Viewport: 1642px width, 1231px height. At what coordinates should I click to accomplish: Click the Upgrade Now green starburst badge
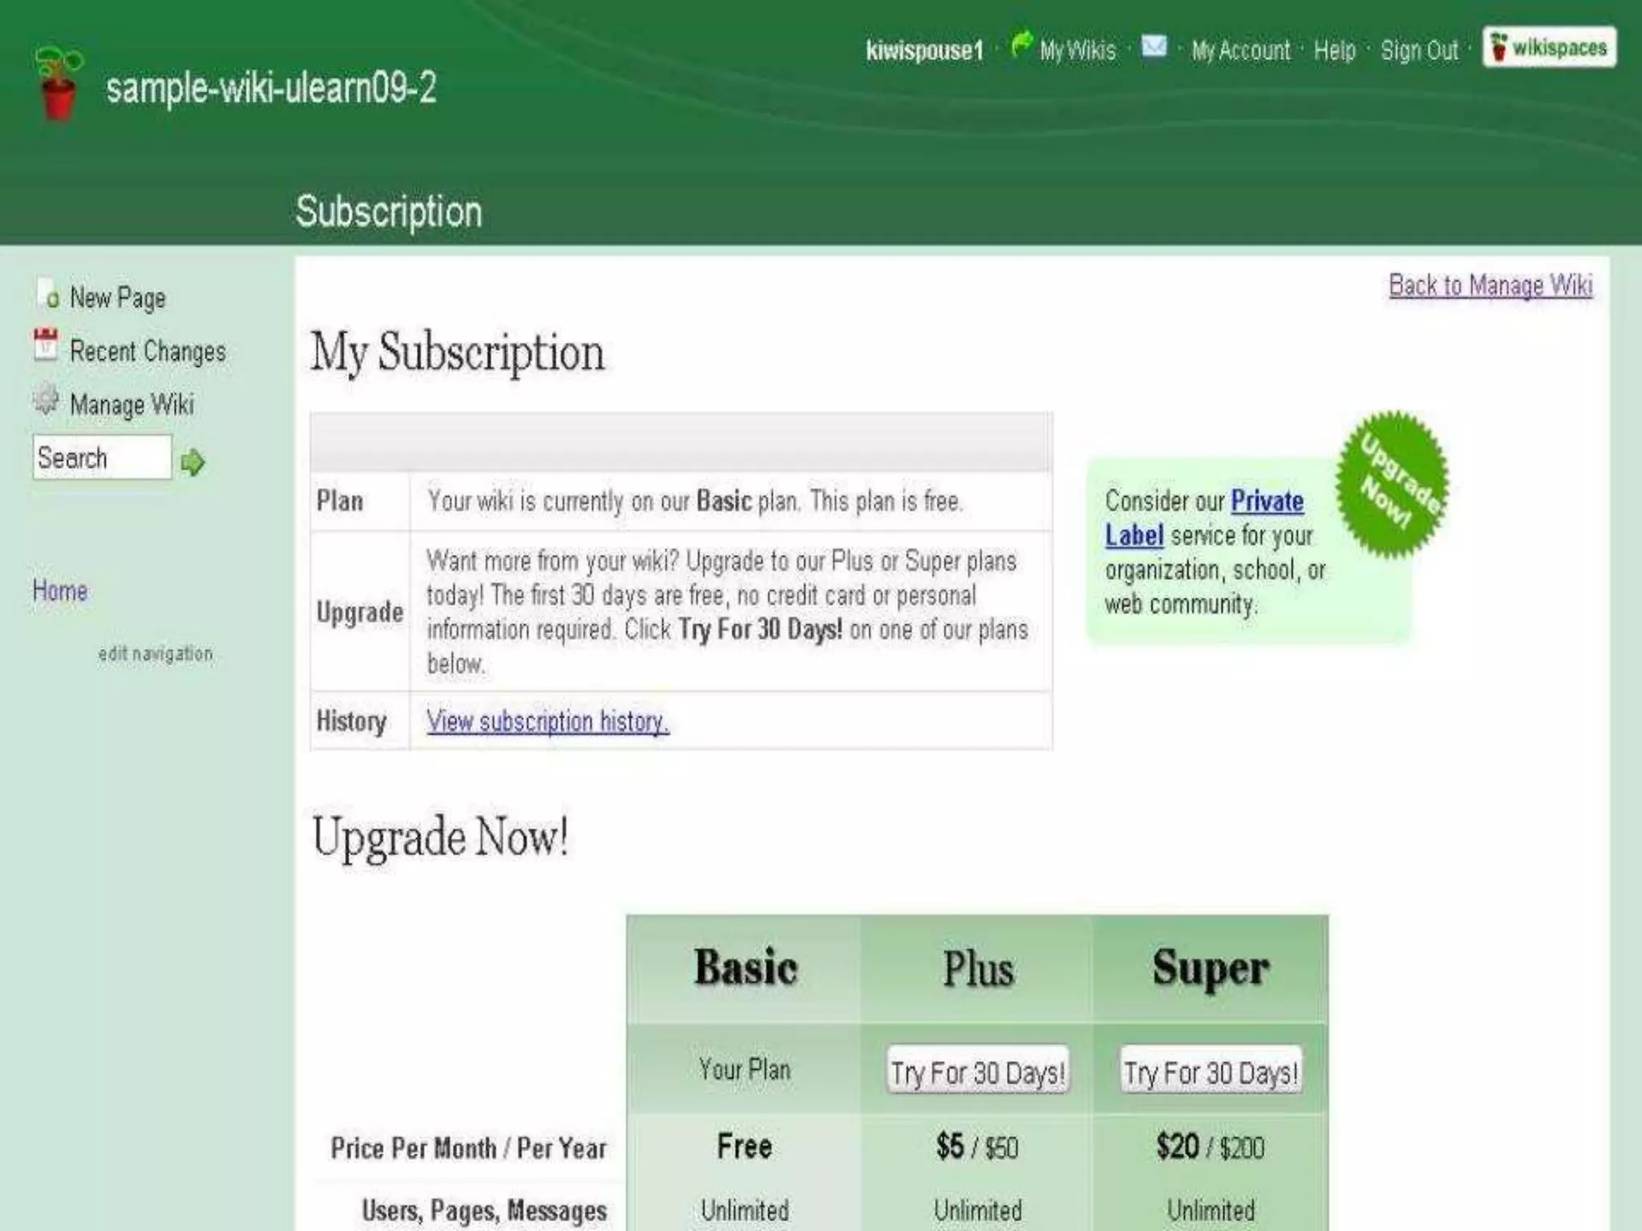coord(1392,484)
